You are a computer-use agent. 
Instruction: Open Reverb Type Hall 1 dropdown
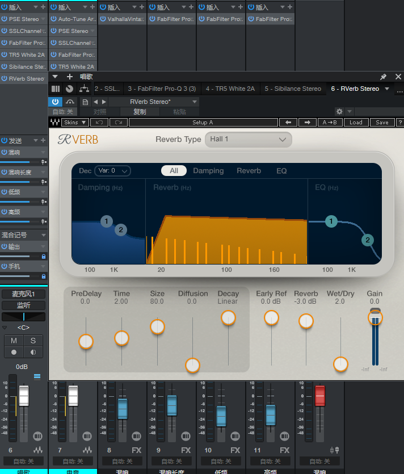point(249,139)
